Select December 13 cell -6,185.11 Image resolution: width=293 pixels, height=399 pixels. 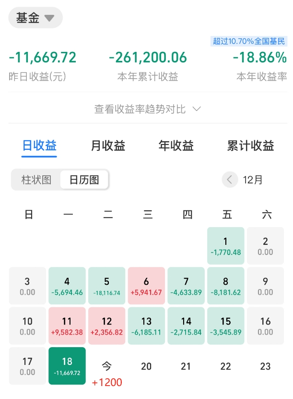pos(146,326)
